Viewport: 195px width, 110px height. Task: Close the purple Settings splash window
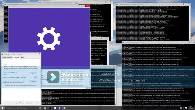coord(87,6)
